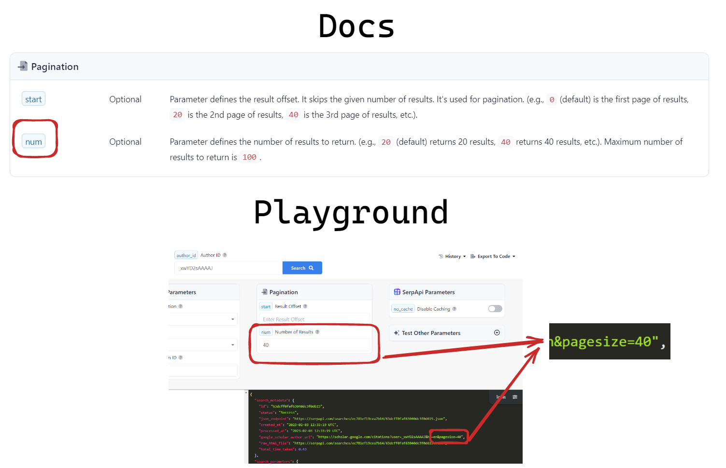
Task: Expand the Test Other Parameters section
Action: click(497, 332)
